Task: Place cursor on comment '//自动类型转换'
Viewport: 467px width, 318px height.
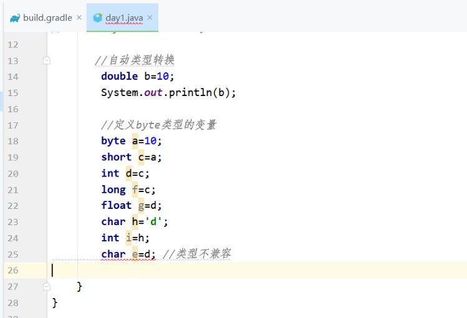Action: click(134, 60)
